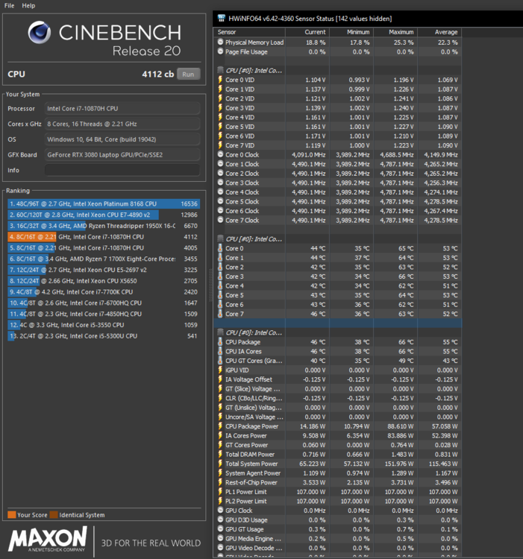
Task: Click the lightning bolt icon beside Core 0 VID
Action: pyautogui.click(x=220, y=80)
